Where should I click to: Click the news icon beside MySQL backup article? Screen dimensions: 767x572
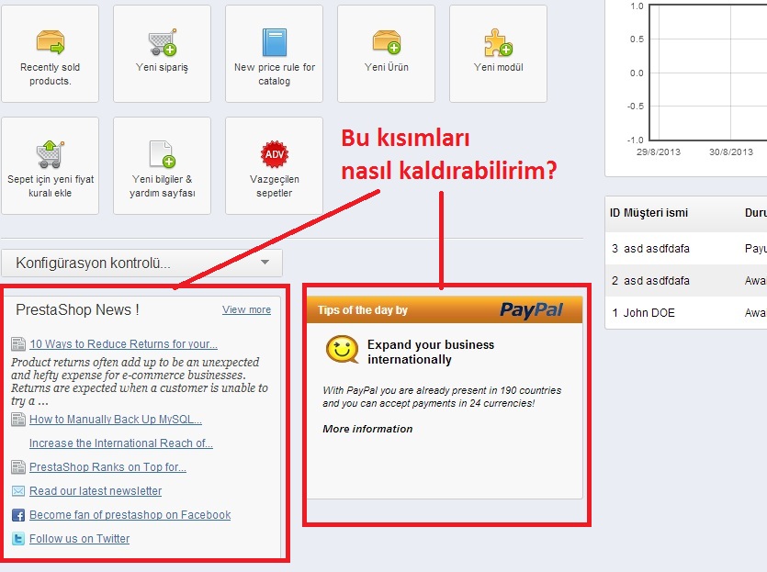18,420
